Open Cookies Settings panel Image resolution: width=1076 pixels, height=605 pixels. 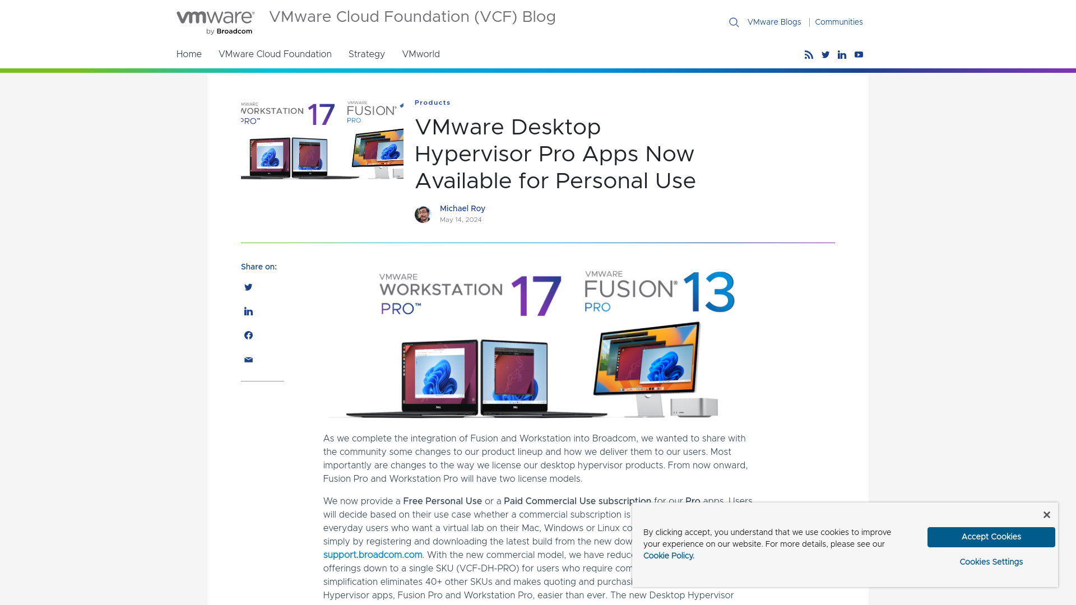point(991,562)
